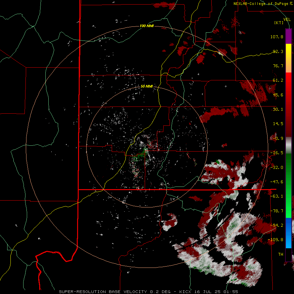294x294 pixels.
Task: Click the blue segment of the velocity color bar
Action: tap(288, 233)
